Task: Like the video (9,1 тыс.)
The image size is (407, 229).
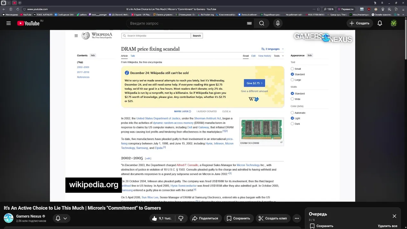Action: (x=162, y=218)
